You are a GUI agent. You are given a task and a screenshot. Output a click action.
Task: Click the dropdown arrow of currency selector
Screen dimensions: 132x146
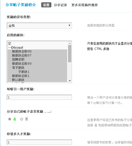point(69,25)
